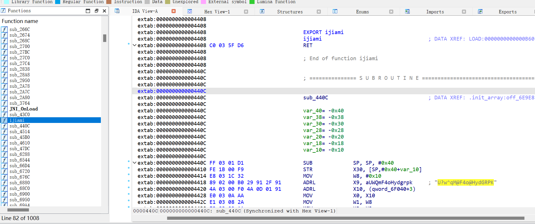Open the Imports tab
This screenshot has height=224, width=535.
435,12
